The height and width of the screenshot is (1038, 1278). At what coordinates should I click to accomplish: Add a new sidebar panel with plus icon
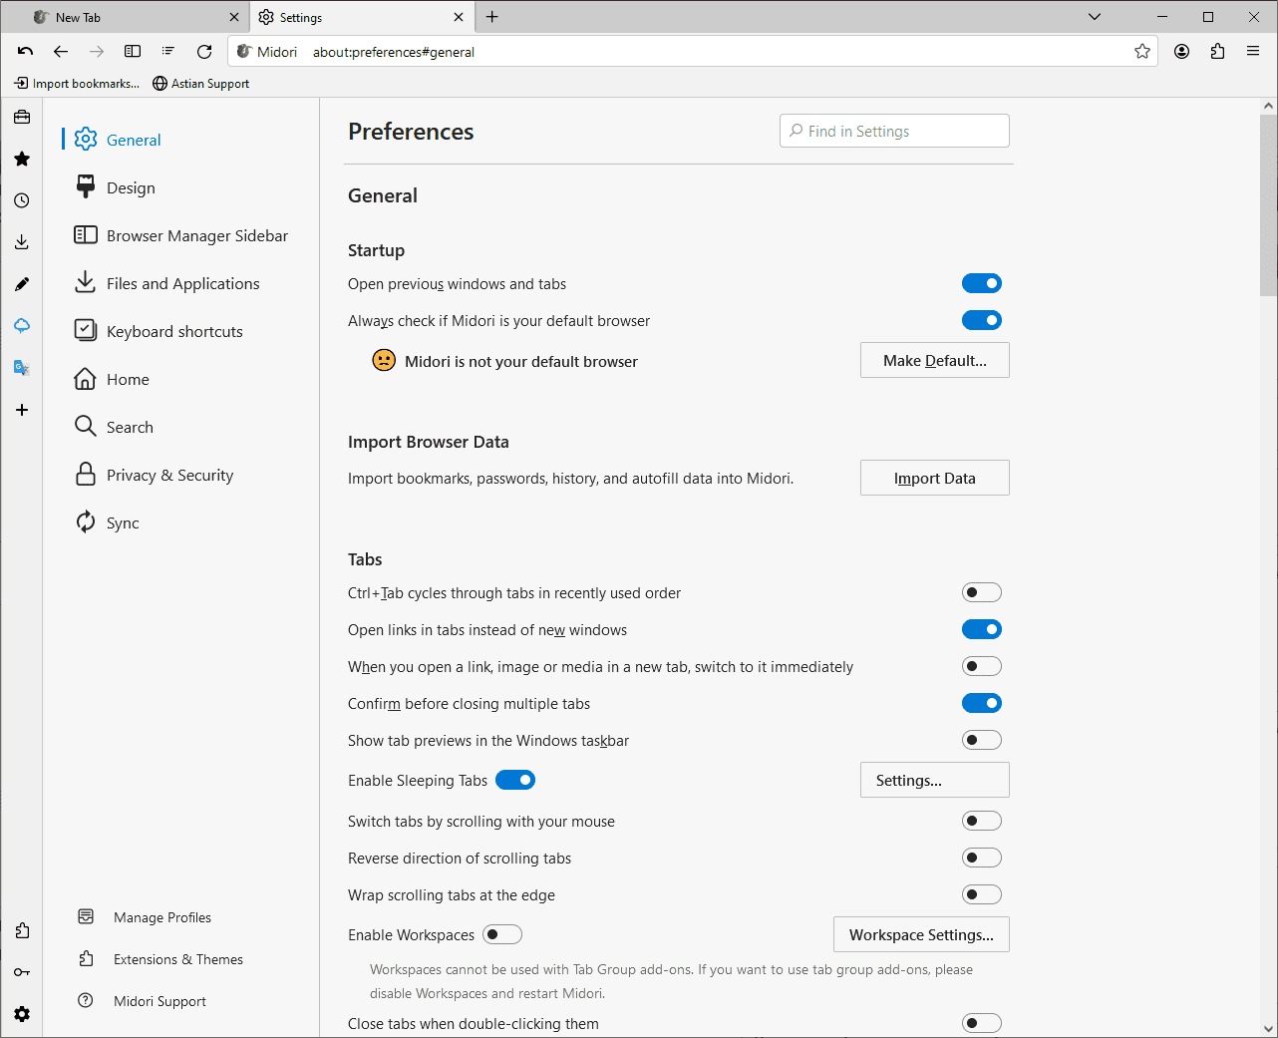click(22, 410)
